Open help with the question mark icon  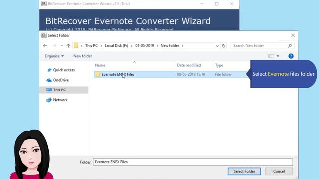coord(291,56)
